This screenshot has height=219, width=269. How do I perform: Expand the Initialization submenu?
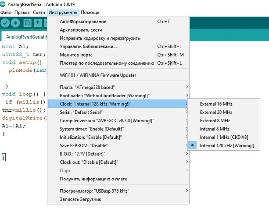(118, 138)
